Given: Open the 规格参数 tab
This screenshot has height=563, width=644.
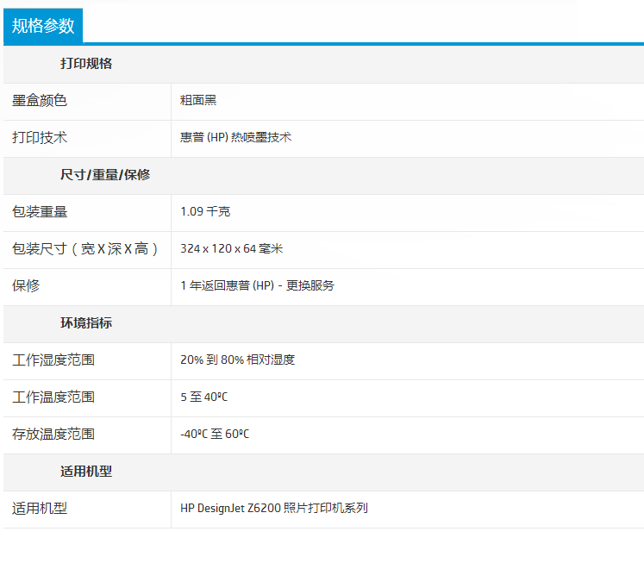Looking at the screenshot, I should (43, 26).
